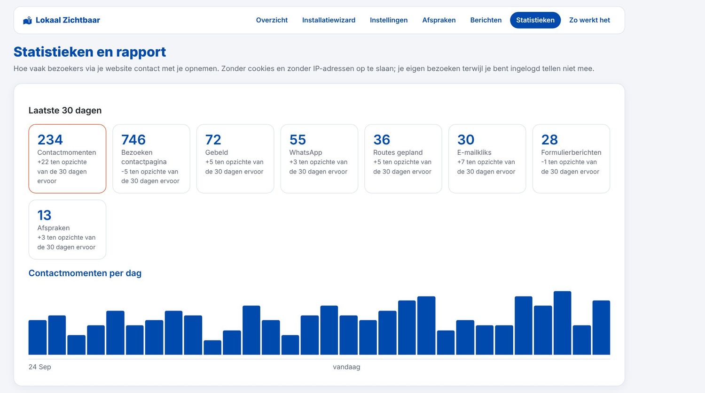
Task: Click the Statistieken en rapport heading
Action: coord(90,52)
